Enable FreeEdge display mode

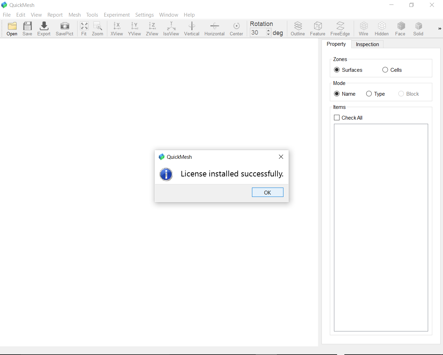(340, 28)
